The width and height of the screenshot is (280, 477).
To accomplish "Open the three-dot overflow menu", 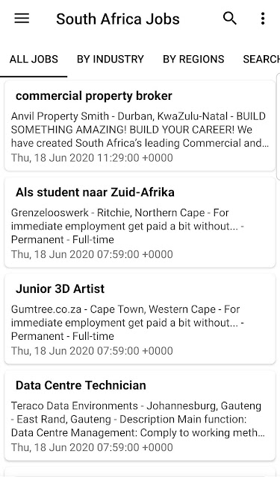I will [x=263, y=19].
